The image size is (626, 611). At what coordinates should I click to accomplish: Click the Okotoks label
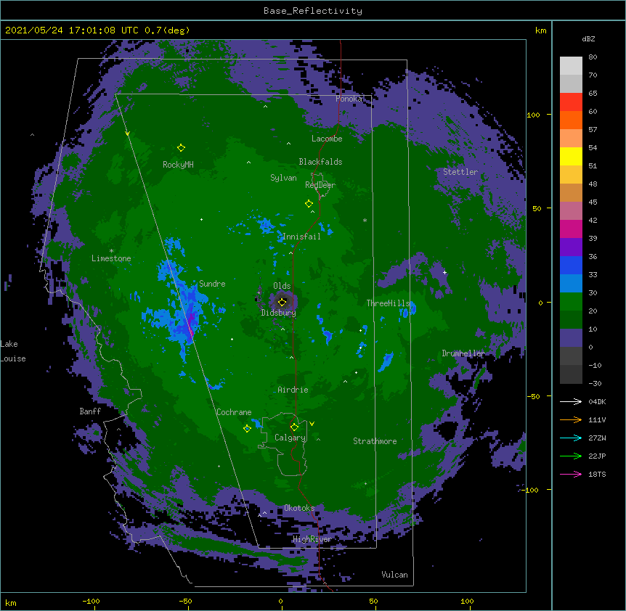click(x=299, y=508)
